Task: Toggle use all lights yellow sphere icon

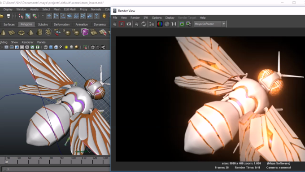Action: (x=66, y=47)
